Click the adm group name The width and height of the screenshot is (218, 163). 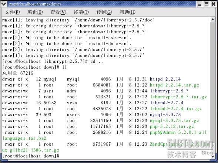[x=71, y=91]
